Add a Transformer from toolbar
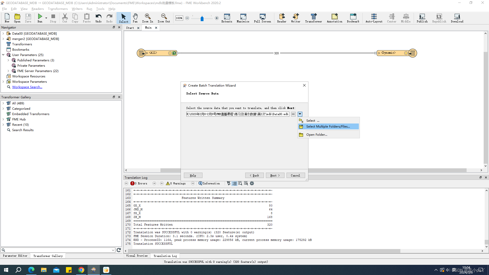 (x=314, y=18)
